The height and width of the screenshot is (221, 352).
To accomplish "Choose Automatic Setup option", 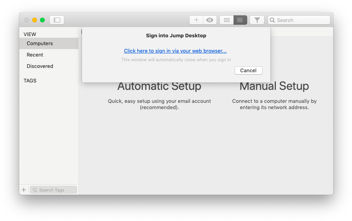I will tap(159, 86).
